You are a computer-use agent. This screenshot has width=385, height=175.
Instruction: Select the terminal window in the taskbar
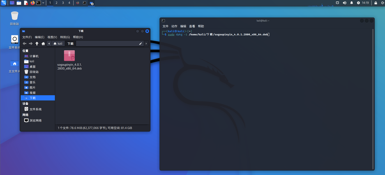[85, 3]
